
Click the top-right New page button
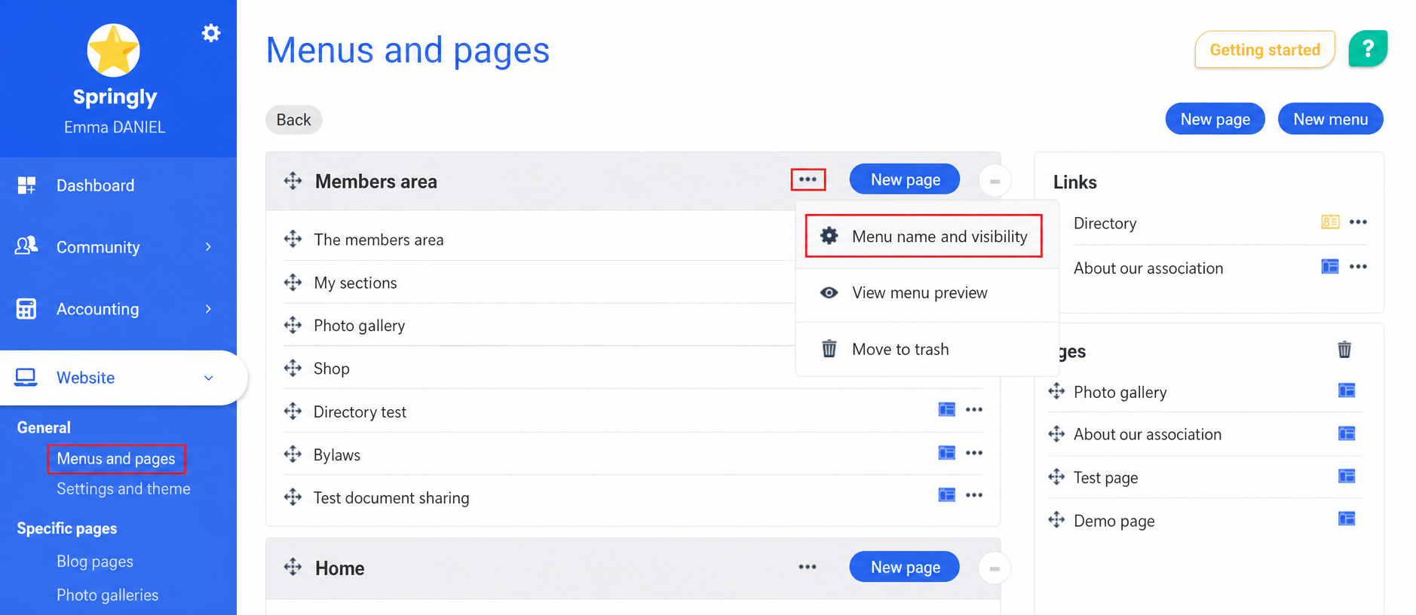[1215, 119]
